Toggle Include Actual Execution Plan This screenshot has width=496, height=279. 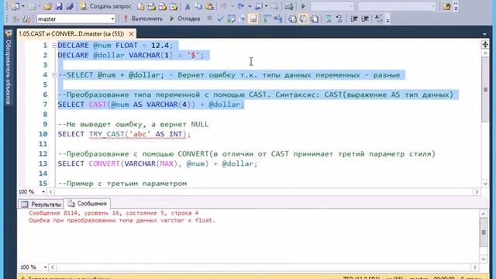(267, 19)
